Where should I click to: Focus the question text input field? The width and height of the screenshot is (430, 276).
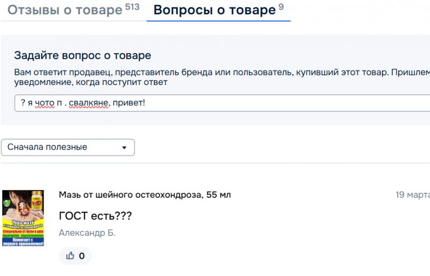tap(269, 102)
